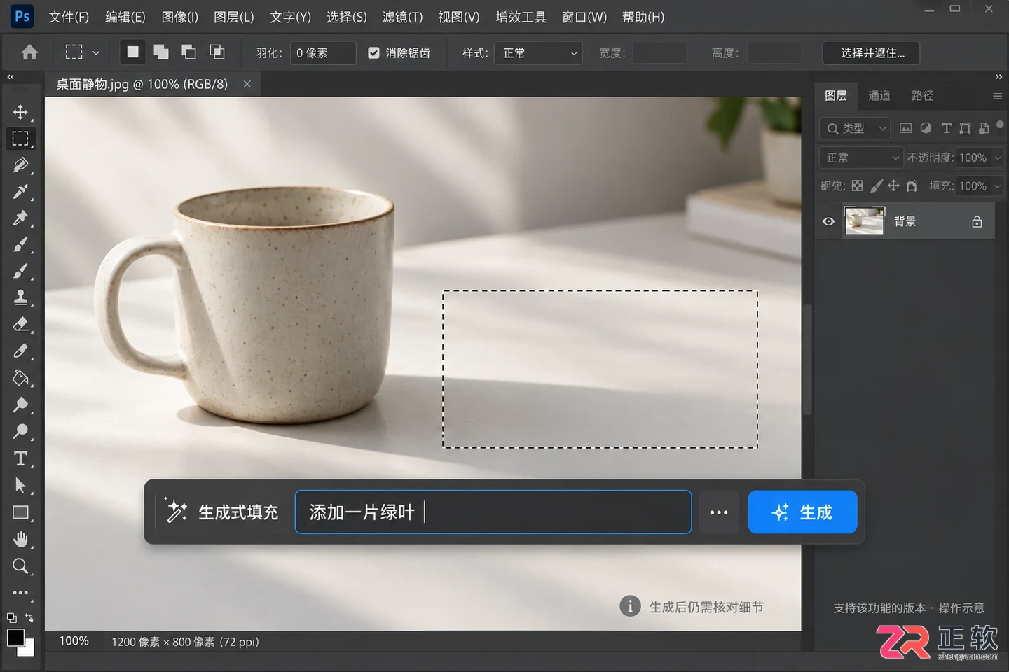Toggle type layer filter icon
Image resolution: width=1009 pixels, height=672 pixels.
coord(946,128)
